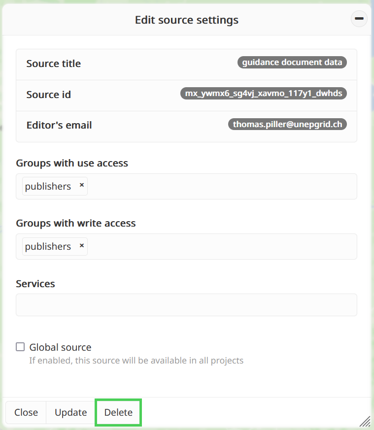Click the Edit source settings header title
This screenshot has height=430, width=374.
186,20
